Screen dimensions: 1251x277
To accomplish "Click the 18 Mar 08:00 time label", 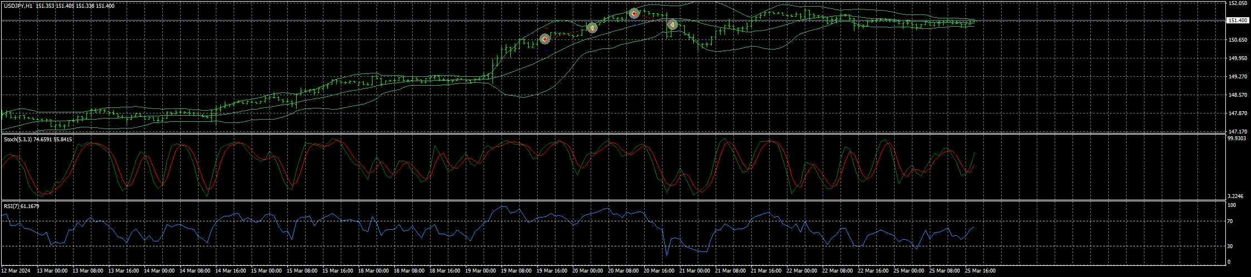I will pos(409,271).
